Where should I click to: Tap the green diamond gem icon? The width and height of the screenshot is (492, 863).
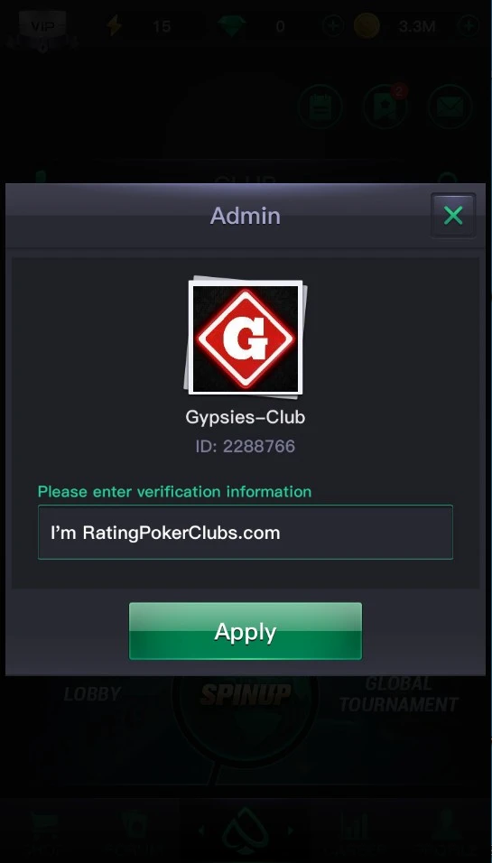232,26
